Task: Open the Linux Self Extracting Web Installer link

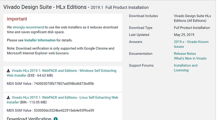Action: (x=62, y=100)
